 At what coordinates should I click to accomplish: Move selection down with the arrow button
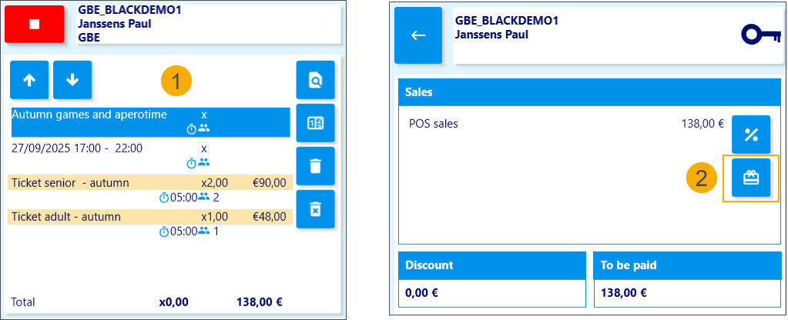(72, 80)
